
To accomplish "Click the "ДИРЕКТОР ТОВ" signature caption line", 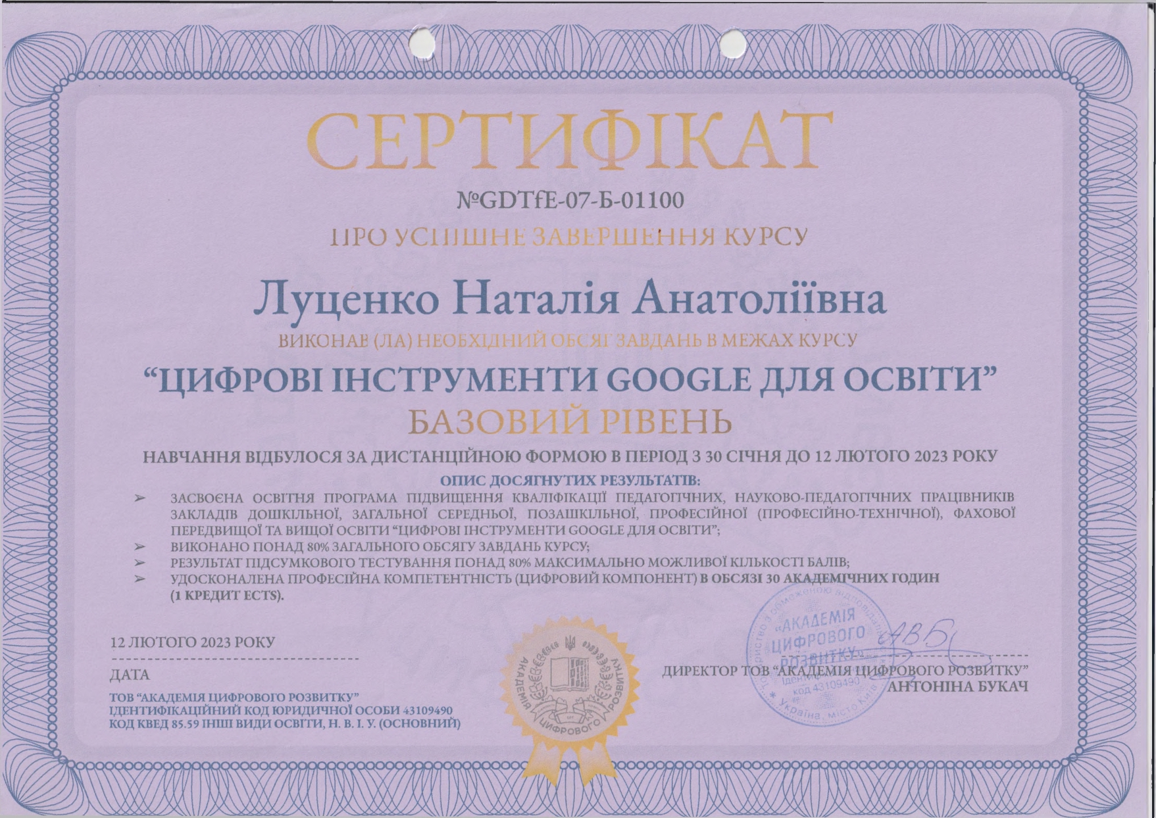I will tap(845, 671).
